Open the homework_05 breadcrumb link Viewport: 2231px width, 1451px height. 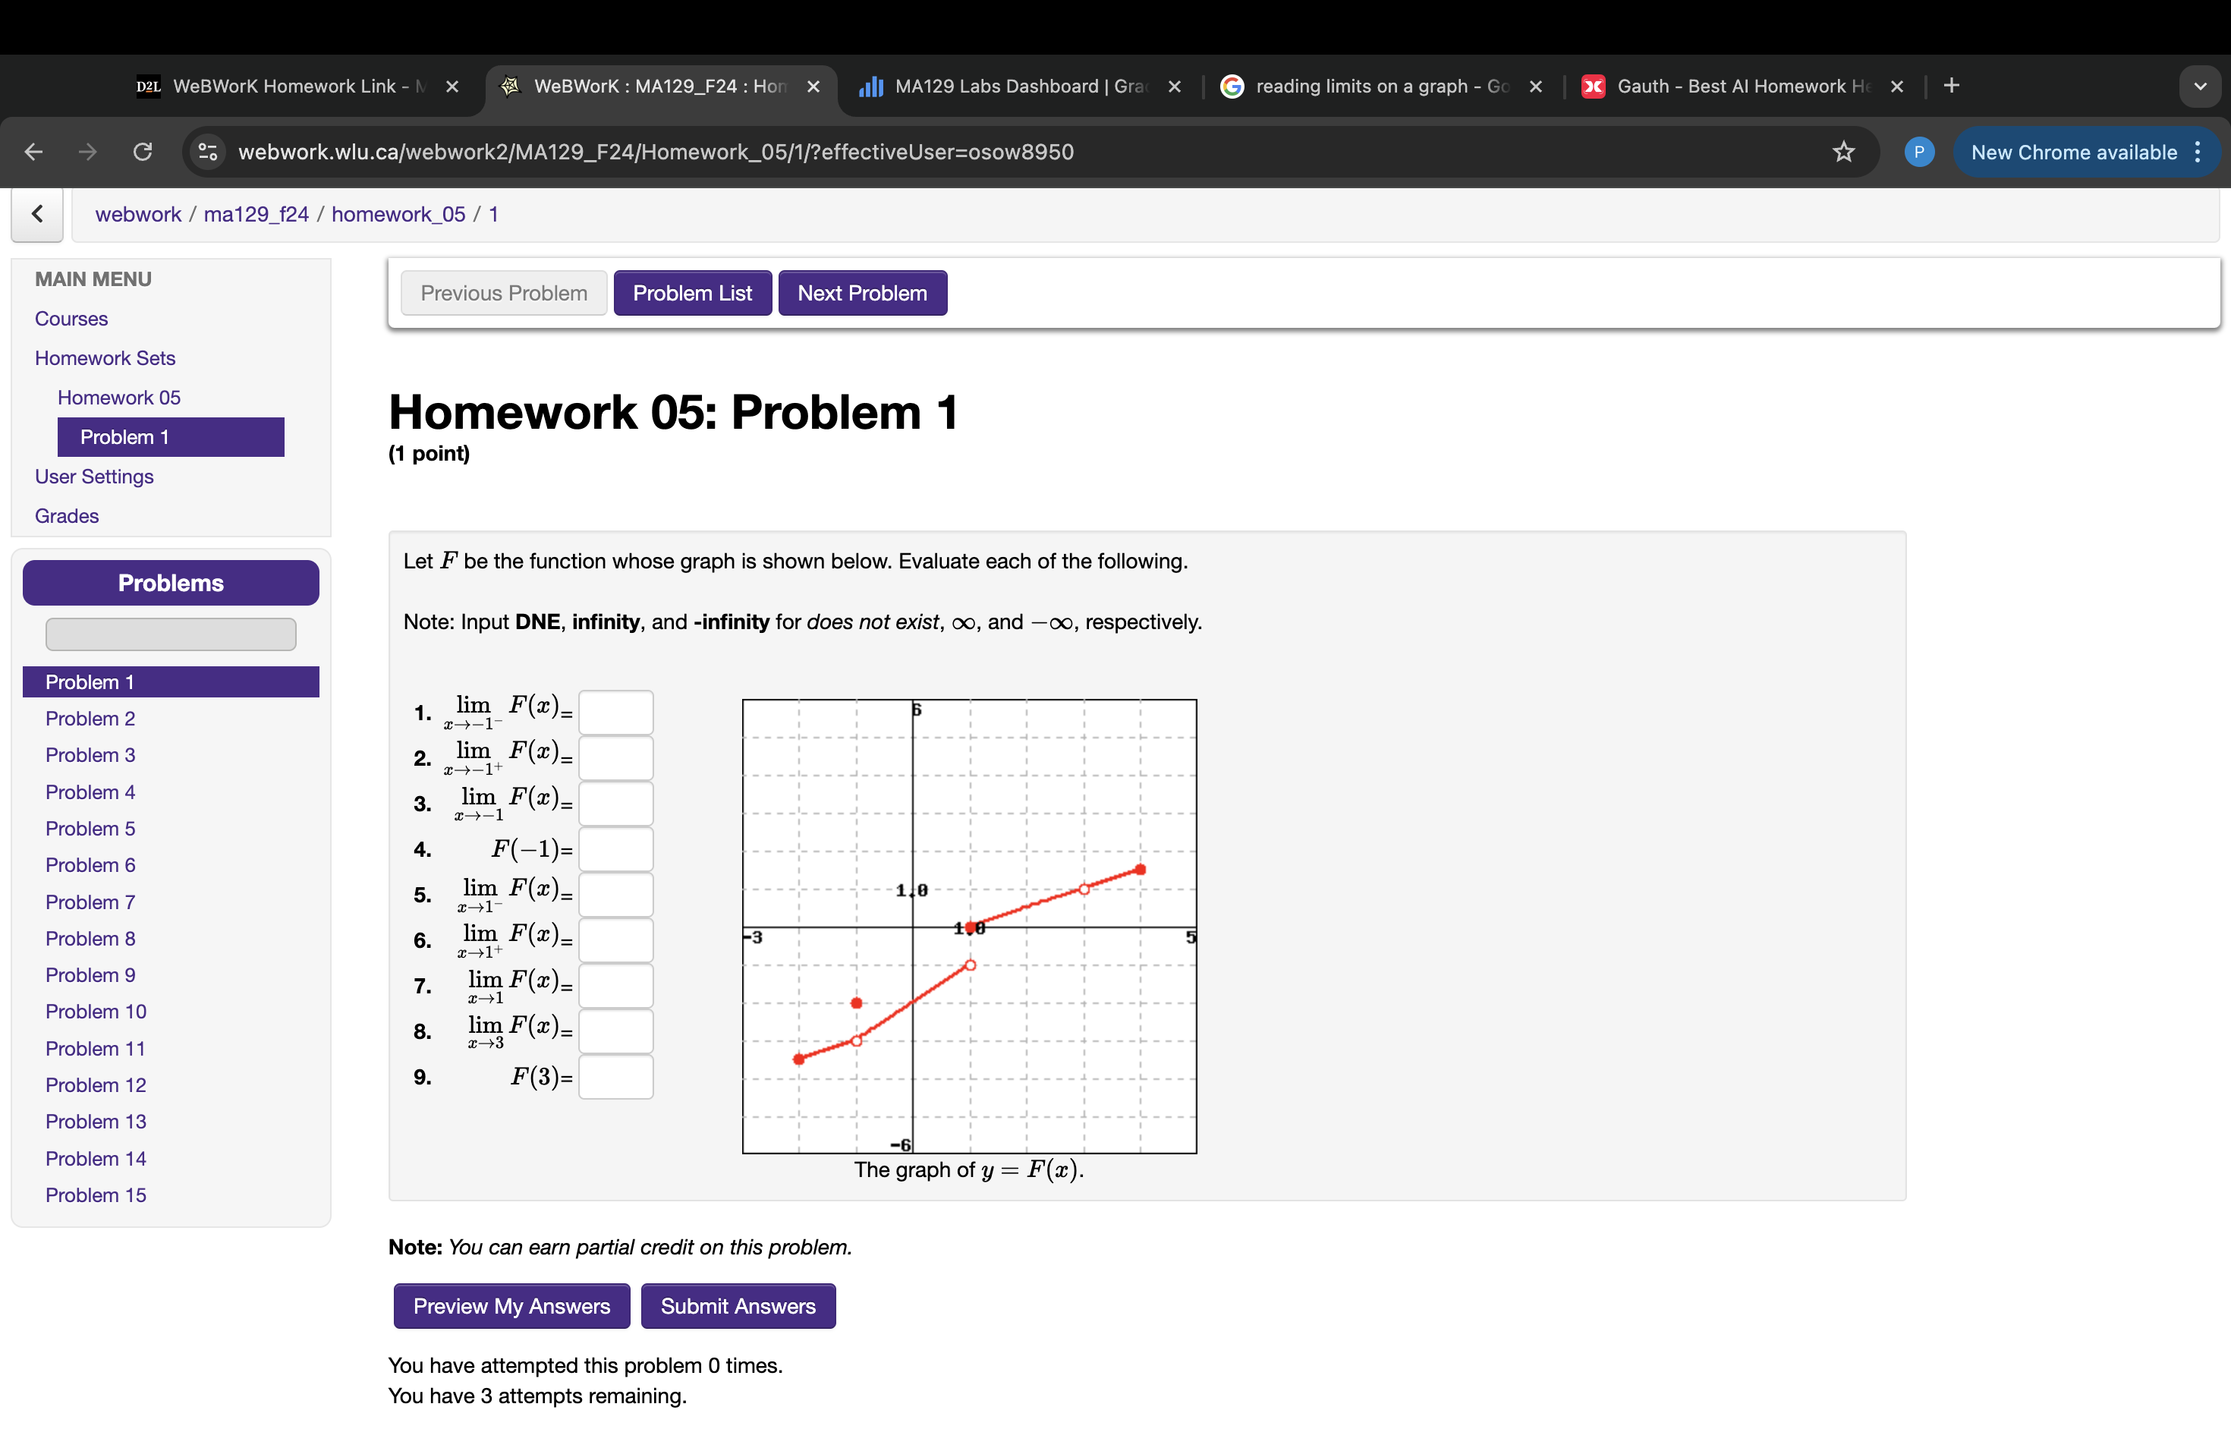398,214
